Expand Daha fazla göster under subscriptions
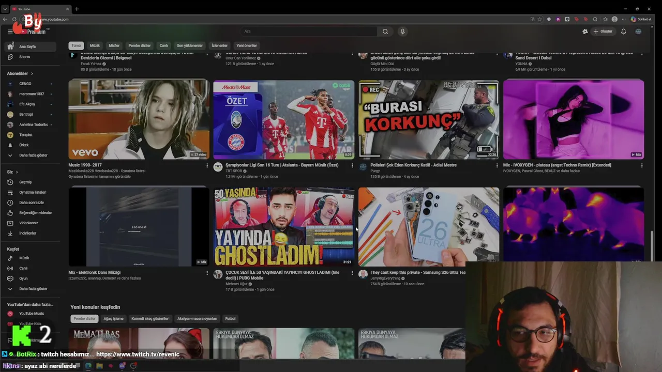 click(x=31, y=155)
